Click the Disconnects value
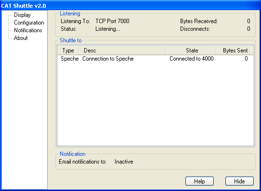The height and width of the screenshot is (191, 261). click(248, 29)
